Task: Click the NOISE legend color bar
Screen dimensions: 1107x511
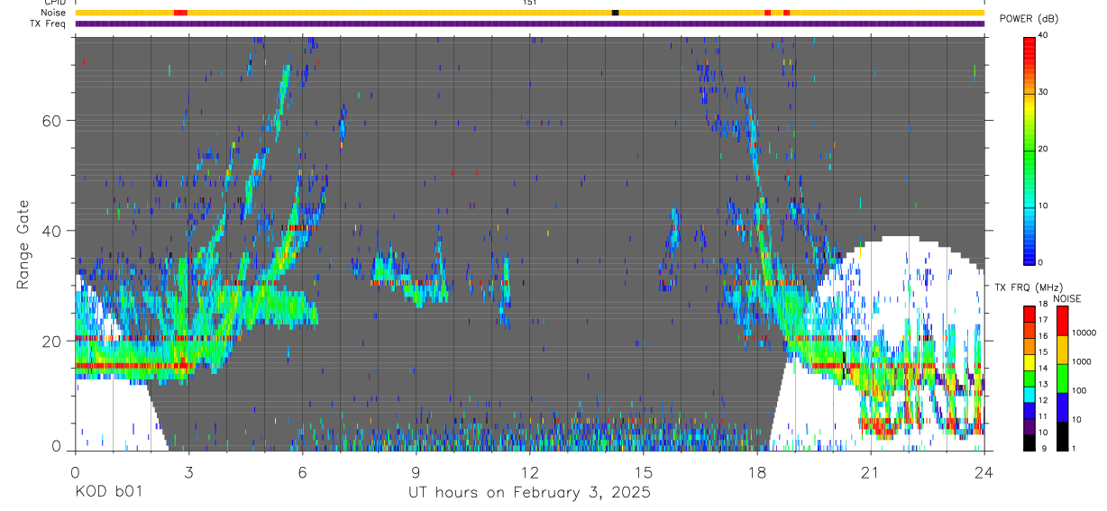Action: tap(1062, 378)
